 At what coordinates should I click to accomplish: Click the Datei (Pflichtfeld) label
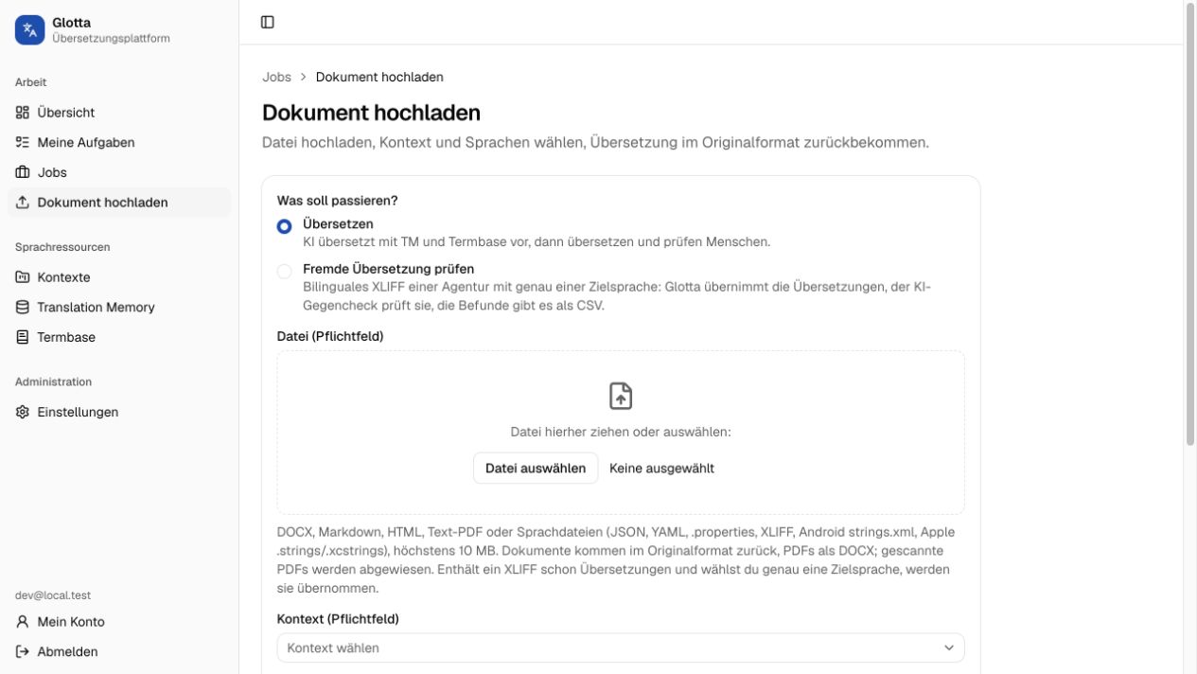pos(330,336)
